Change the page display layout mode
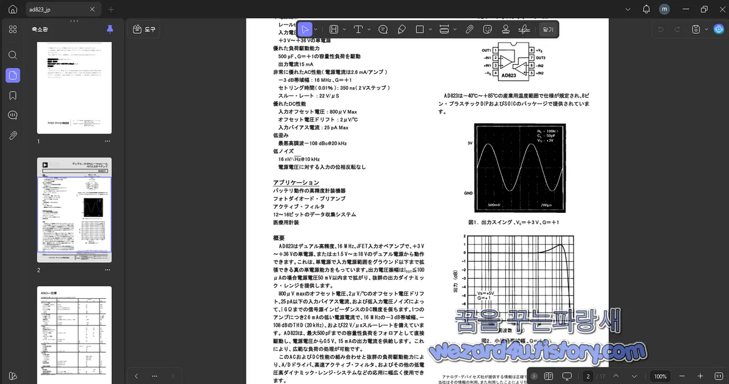This screenshot has width=729, height=384. pos(548,376)
